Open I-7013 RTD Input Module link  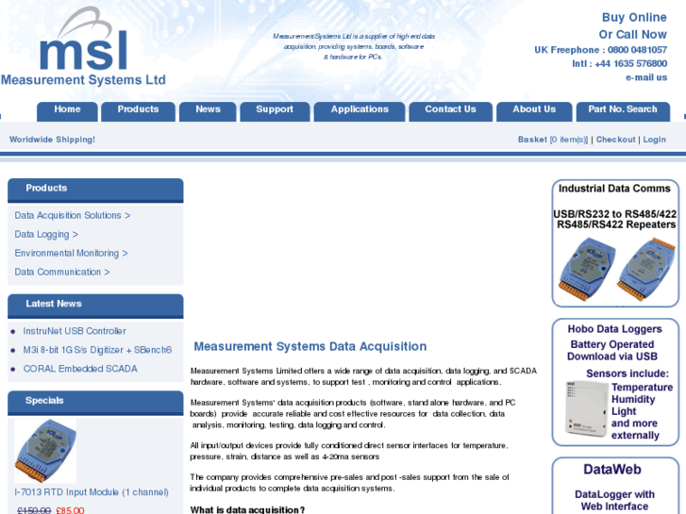click(x=92, y=492)
